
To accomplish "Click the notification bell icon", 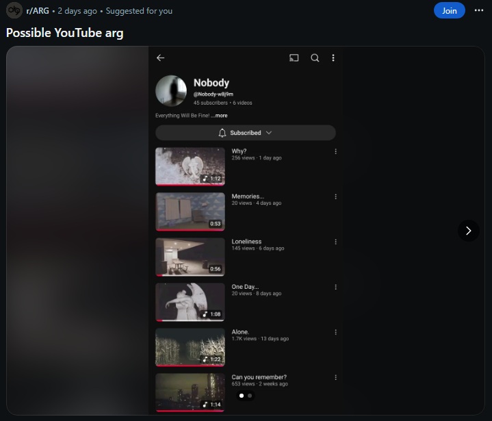I will click(x=222, y=133).
